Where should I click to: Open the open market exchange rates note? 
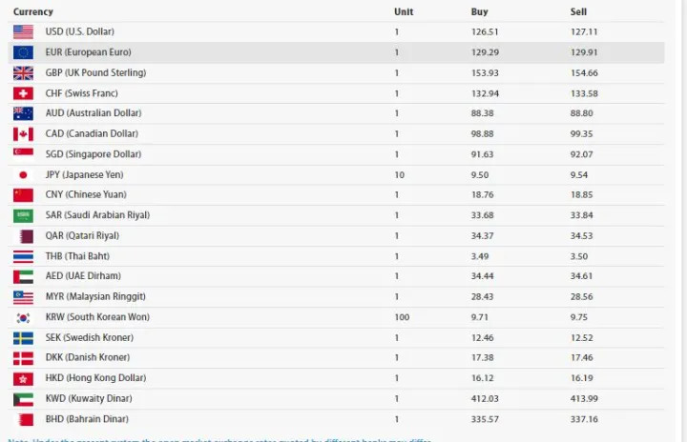pos(220,439)
